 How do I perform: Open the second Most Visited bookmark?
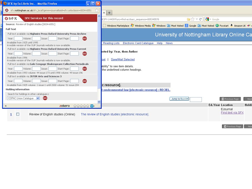(x=206, y=26)
